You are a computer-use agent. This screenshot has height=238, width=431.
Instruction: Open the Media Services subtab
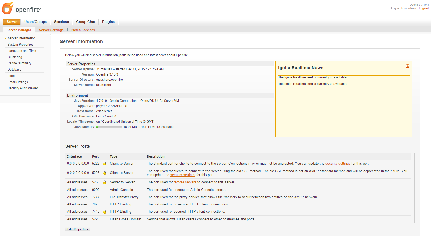pyautogui.click(x=83, y=30)
